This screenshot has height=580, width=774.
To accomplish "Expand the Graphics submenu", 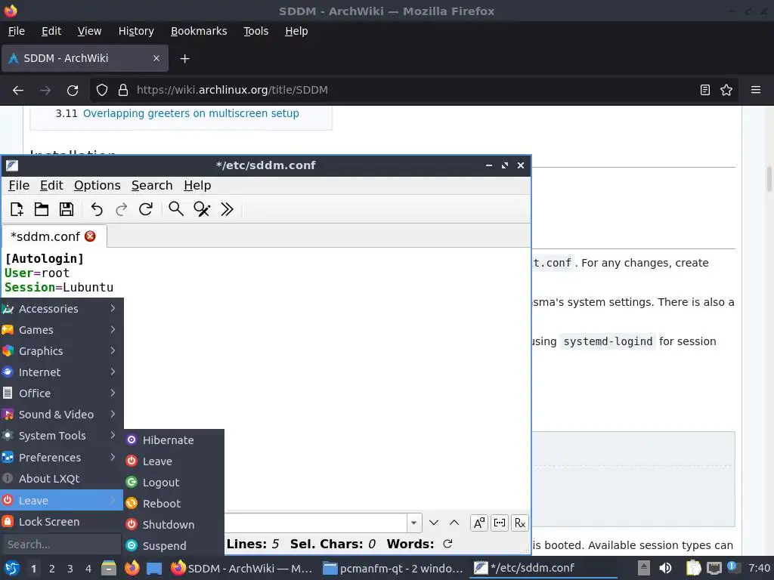I will tap(62, 351).
